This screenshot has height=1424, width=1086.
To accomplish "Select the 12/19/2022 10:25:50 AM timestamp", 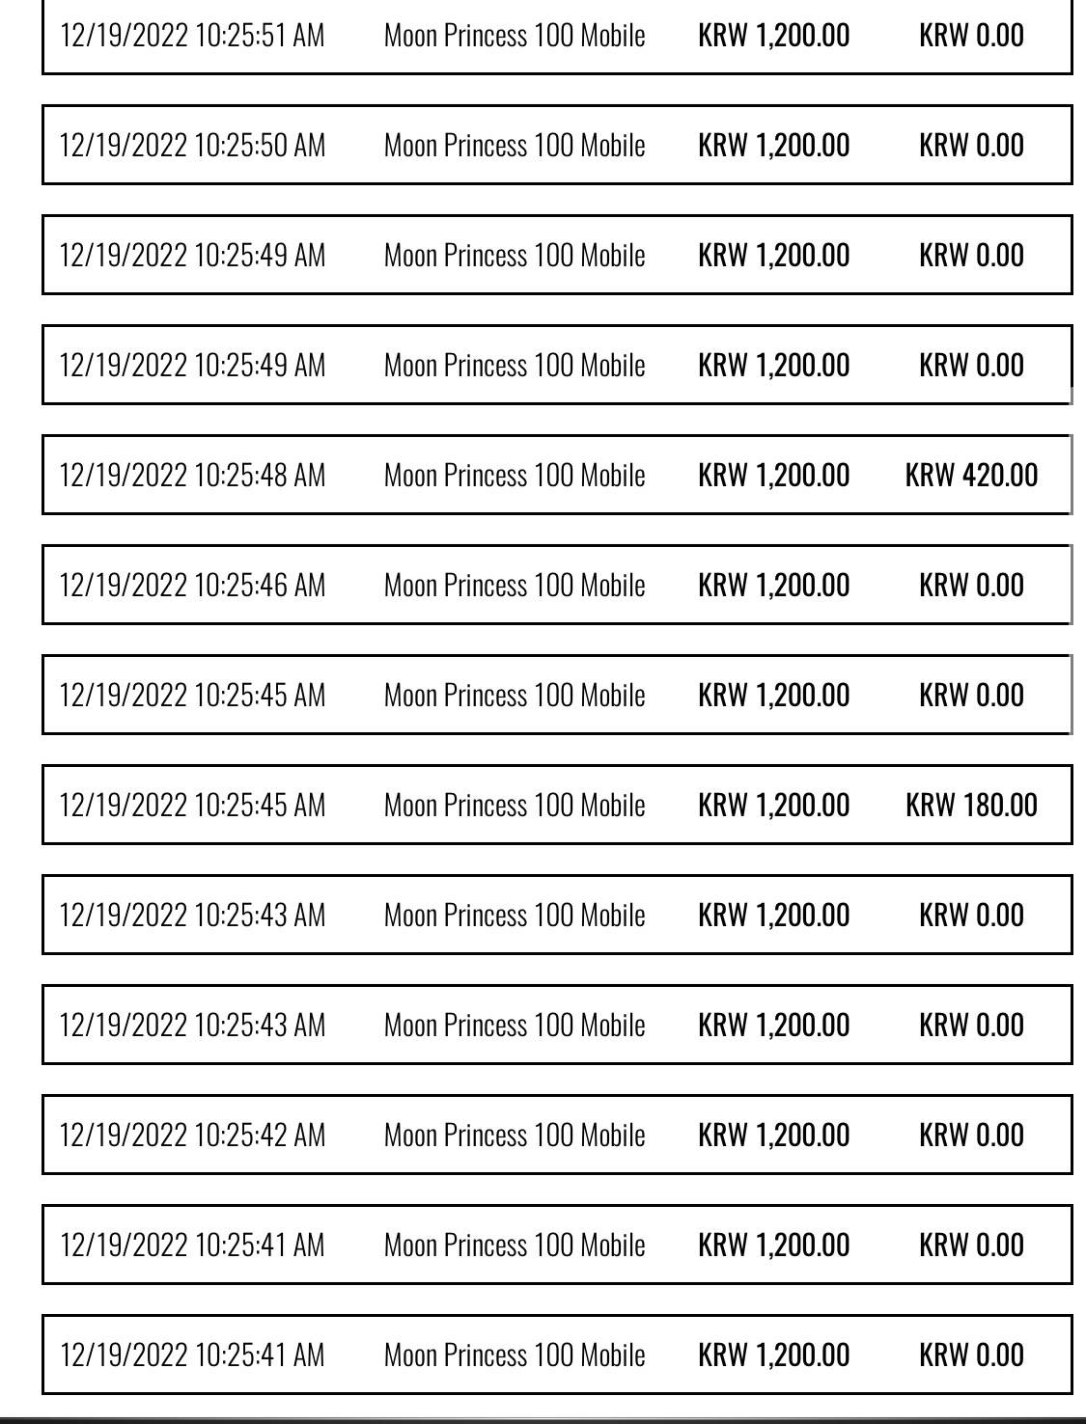I will [192, 146].
